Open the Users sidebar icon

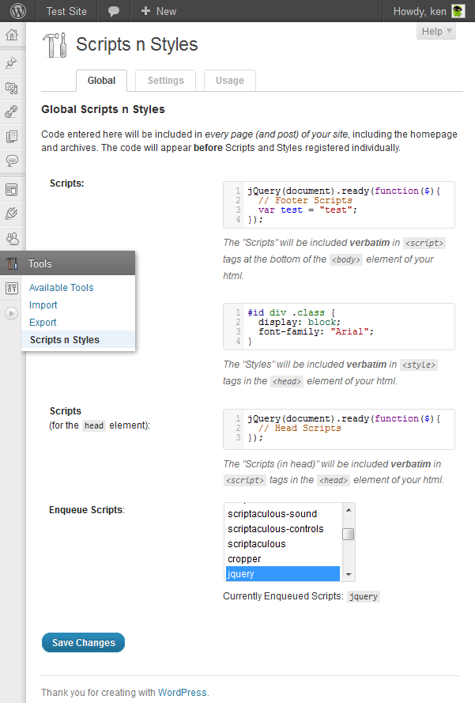click(x=12, y=238)
